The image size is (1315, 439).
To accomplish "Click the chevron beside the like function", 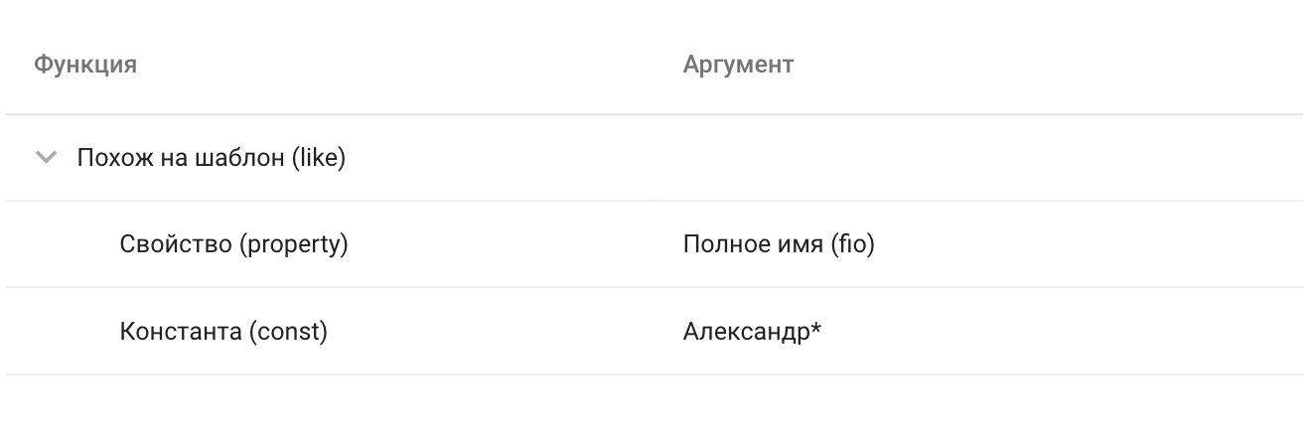I will click(x=46, y=158).
